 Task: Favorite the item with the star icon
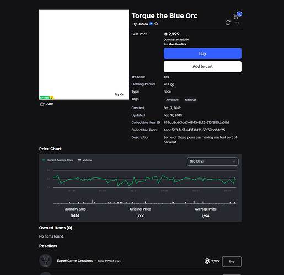click(x=42, y=104)
